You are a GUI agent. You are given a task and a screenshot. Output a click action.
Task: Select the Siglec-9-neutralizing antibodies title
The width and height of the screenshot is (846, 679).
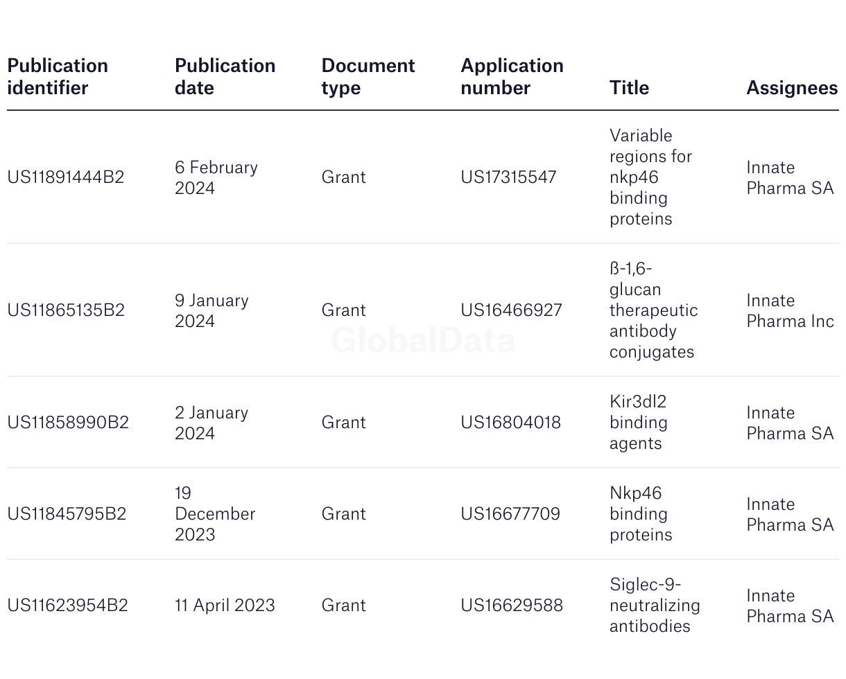point(655,606)
